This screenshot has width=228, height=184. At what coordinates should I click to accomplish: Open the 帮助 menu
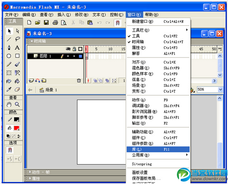tap(151, 15)
